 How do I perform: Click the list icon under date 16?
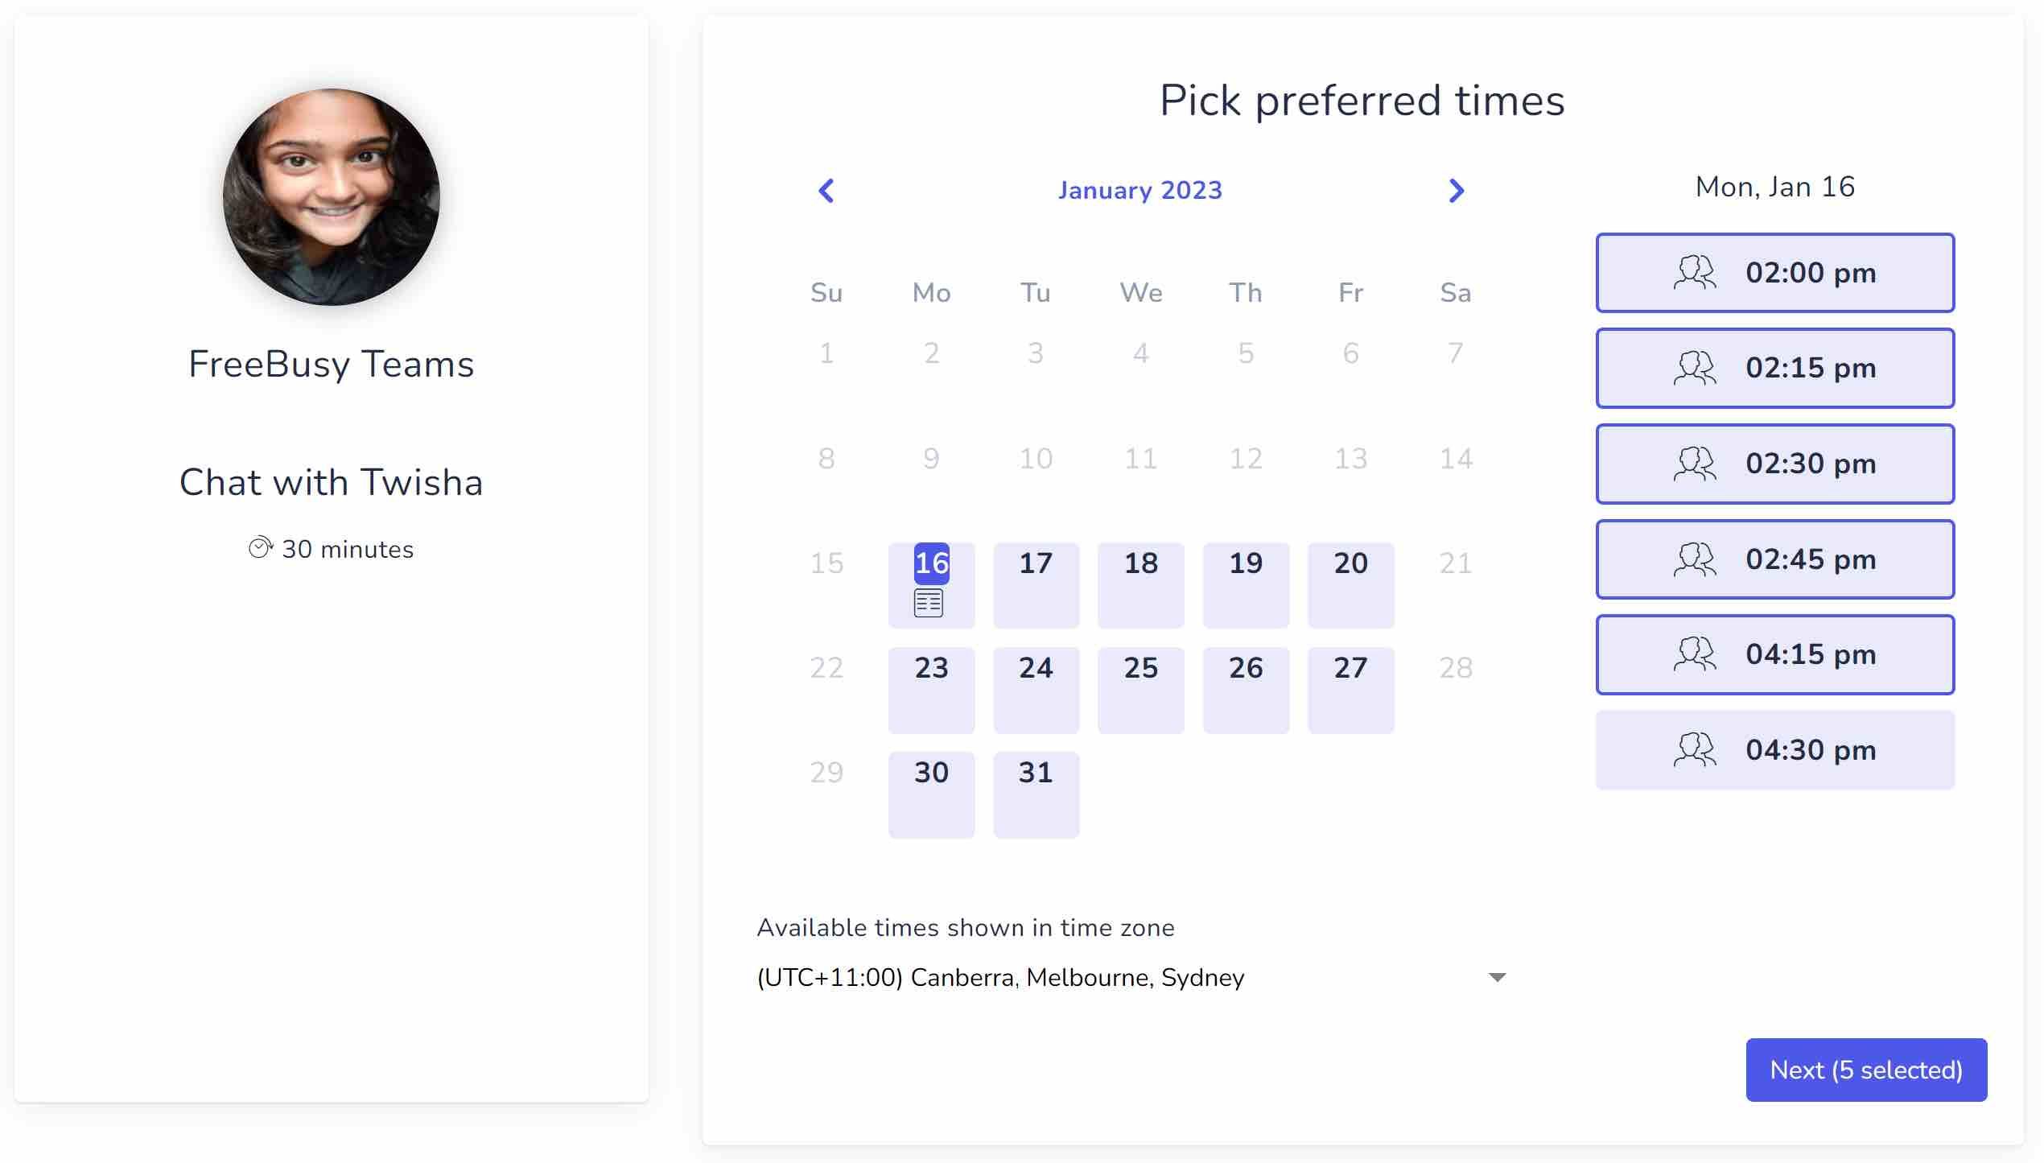point(928,603)
